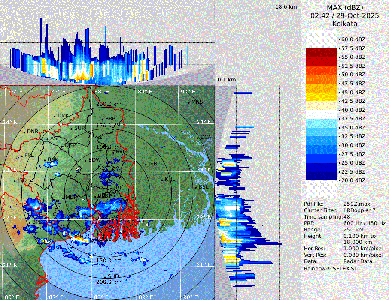Viewport: 389px width, 300px height.
Task: Select the SHD station dot
Action: pos(105,277)
